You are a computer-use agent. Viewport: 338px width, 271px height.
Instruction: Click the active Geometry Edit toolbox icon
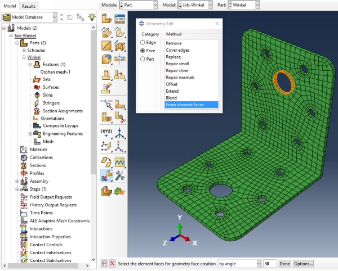pyautogui.click(x=106, y=175)
